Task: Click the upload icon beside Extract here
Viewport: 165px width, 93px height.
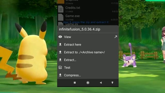Action: tap(60, 44)
